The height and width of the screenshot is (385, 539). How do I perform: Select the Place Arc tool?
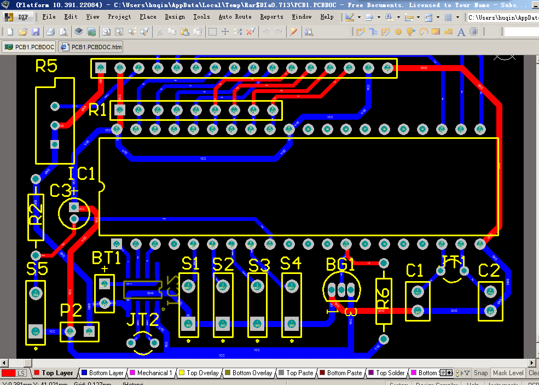point(424,32)
